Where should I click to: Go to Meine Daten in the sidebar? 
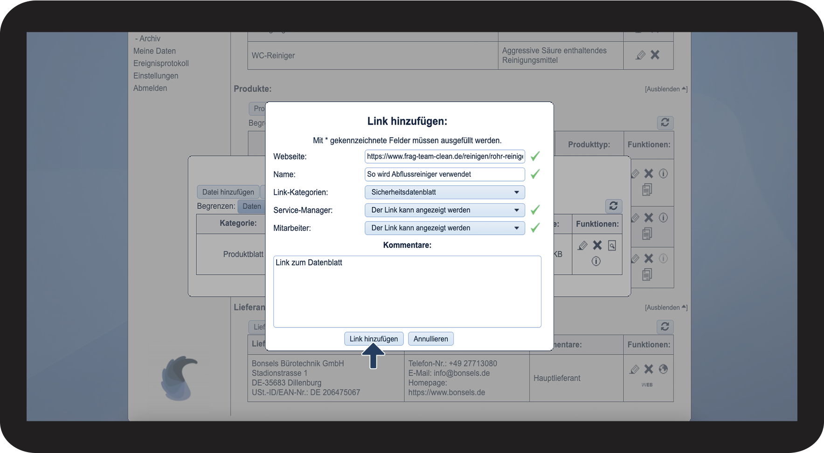[x=154, y=51]
